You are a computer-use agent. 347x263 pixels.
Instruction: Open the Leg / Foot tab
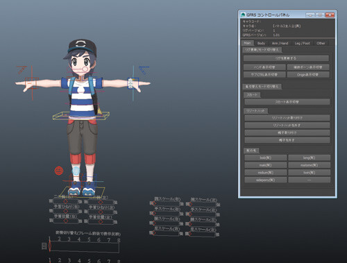pyautogui.click(x=302, y=43)
